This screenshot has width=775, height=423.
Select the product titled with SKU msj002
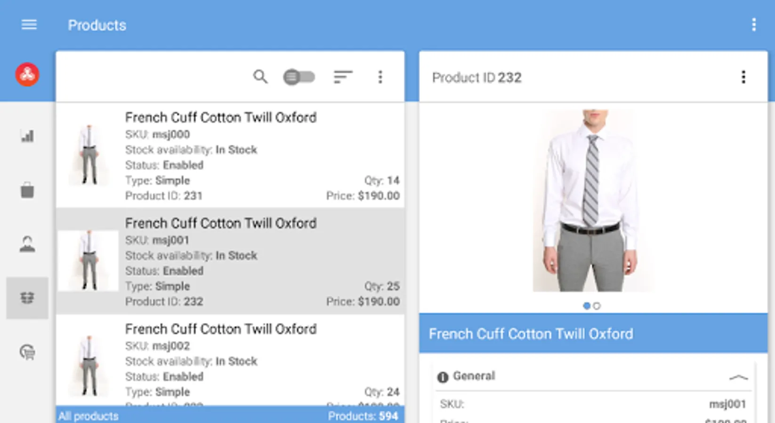point(221,329)
